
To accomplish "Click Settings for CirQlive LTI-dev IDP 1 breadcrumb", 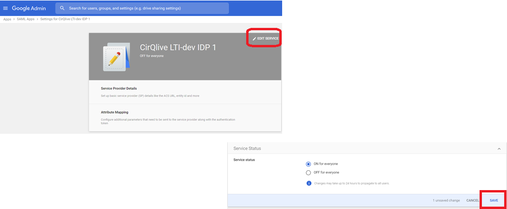I will [65, 19].
